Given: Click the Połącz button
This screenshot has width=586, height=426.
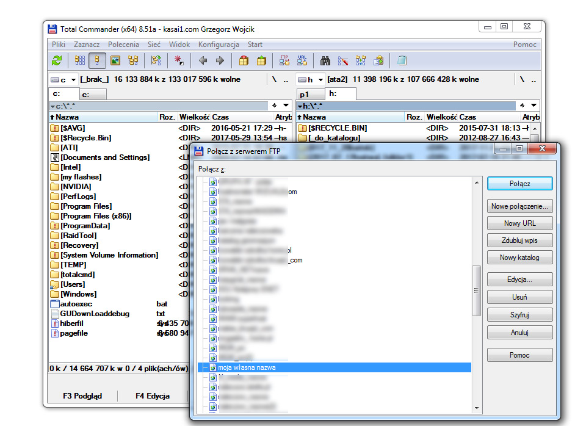Looking at the screenshot, I should click(x=520, y=184).
